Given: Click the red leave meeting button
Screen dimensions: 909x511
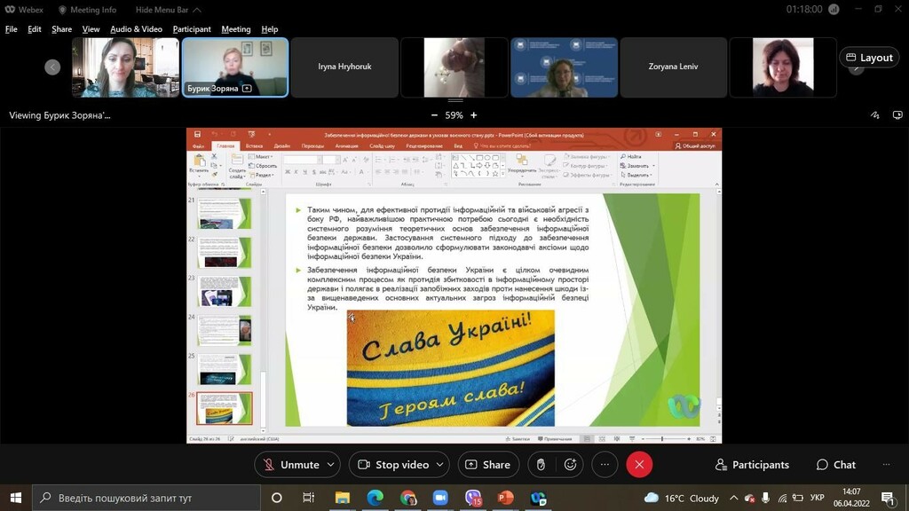Looking at the screenshot, I should tap(639, 465).
